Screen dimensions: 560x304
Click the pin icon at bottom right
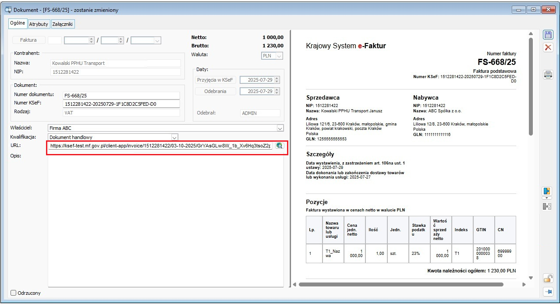pos(548,291)
